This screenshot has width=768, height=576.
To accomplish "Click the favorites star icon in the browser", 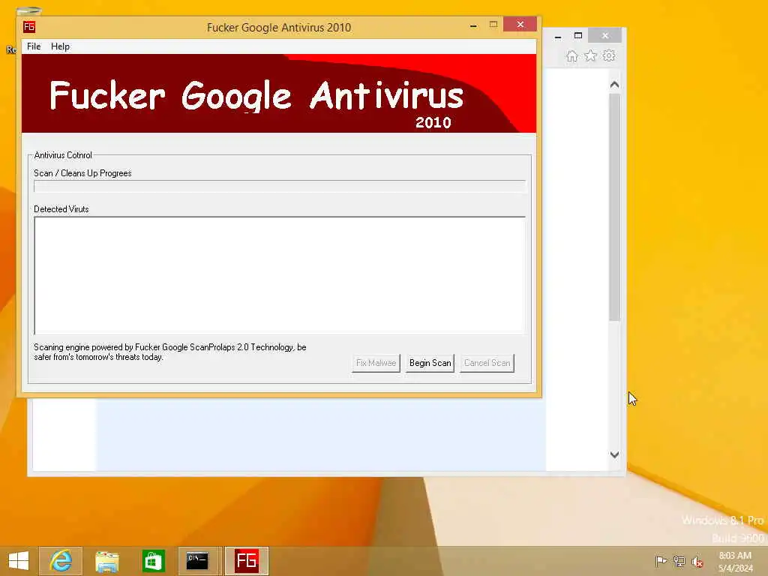I will [x=591, y=55].
